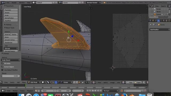Open the Blender Render engine dropdown

(94, 3)
